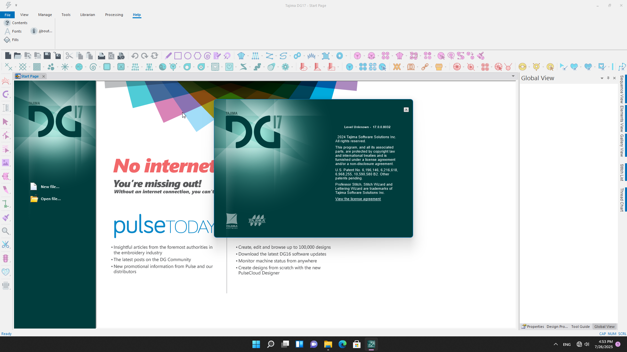Click the Save floppy disk icon
The height and width of the screenshot is (352, 627).
47,56
